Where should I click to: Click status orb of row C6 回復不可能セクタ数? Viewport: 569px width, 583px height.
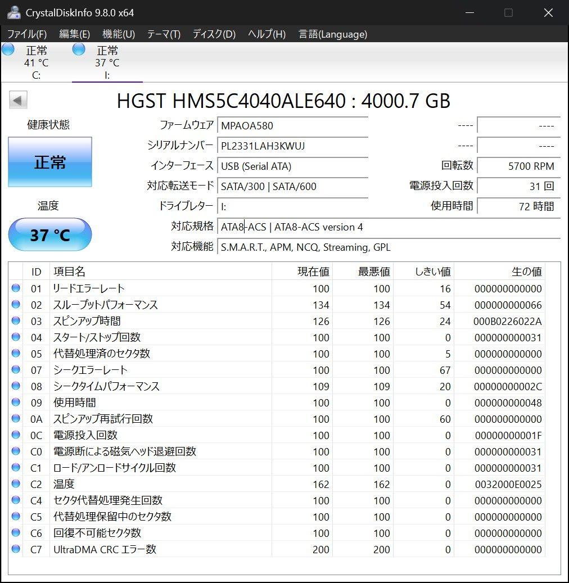[x=16, y=532]
